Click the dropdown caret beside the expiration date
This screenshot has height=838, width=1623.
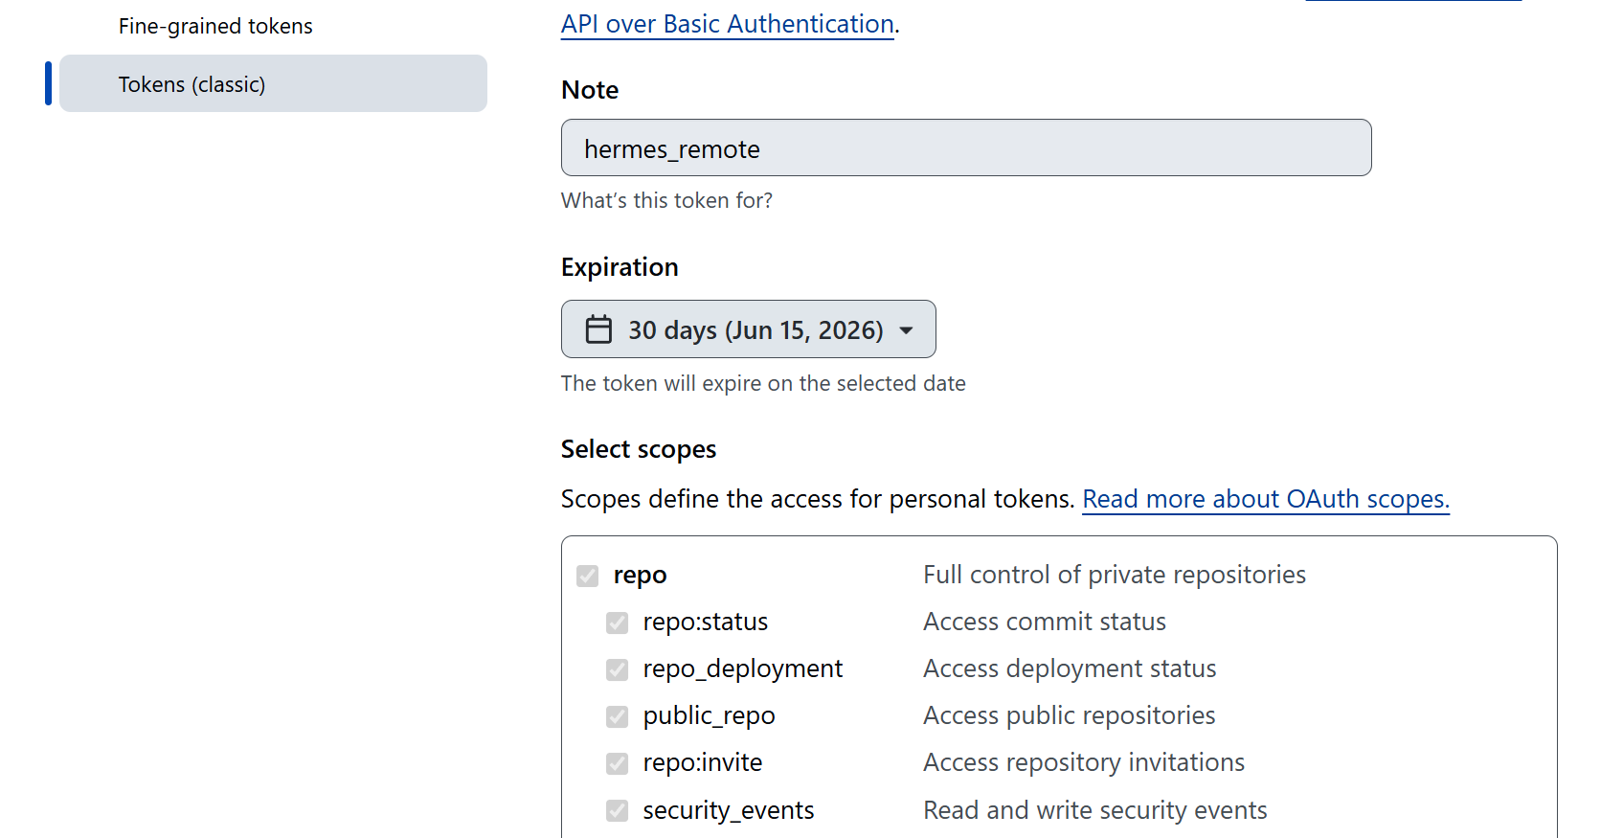(x=906, y=330)
